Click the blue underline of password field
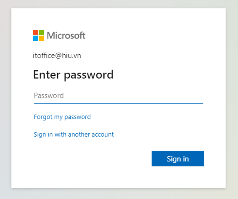The width and height of the screenshot is (238, 199). click(118, 104)
